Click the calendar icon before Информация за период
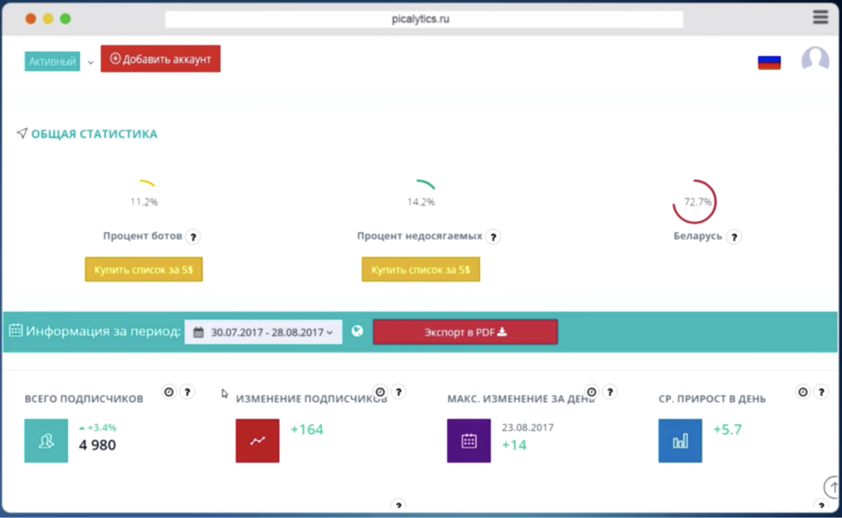This screenshot has width=842, height=518. (x=16, y=330)
